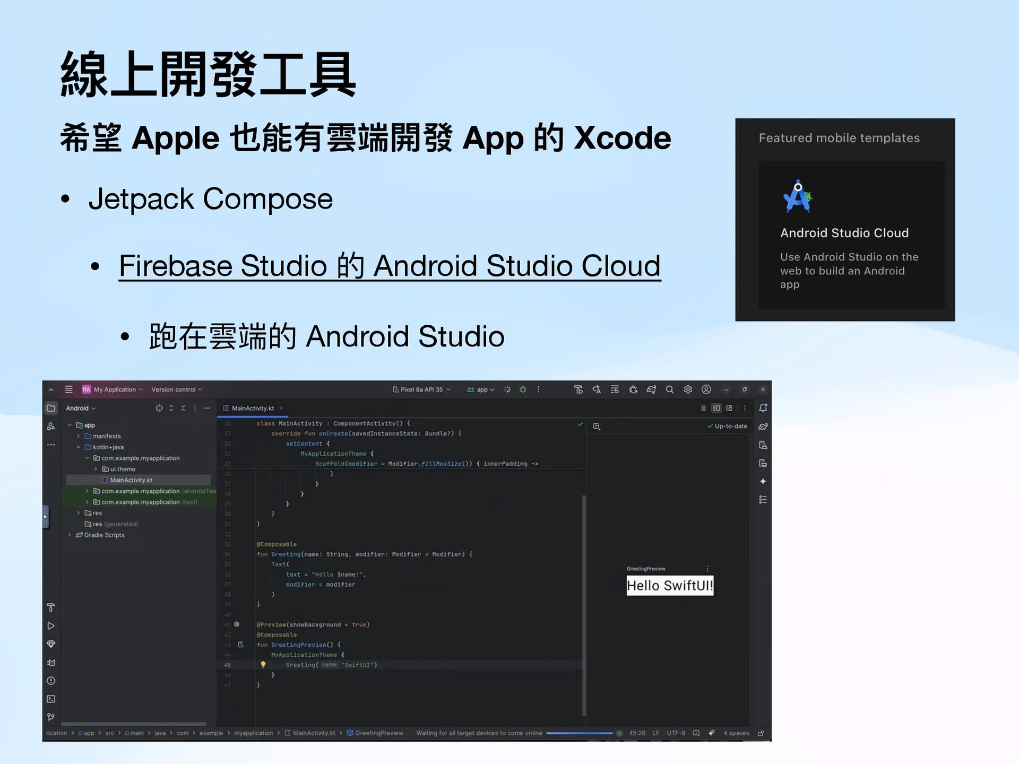Click the UTF-8 encoding in the status bar
Image resolution: width=1019 pixels, height=764 pixels.
coord(676,733)
